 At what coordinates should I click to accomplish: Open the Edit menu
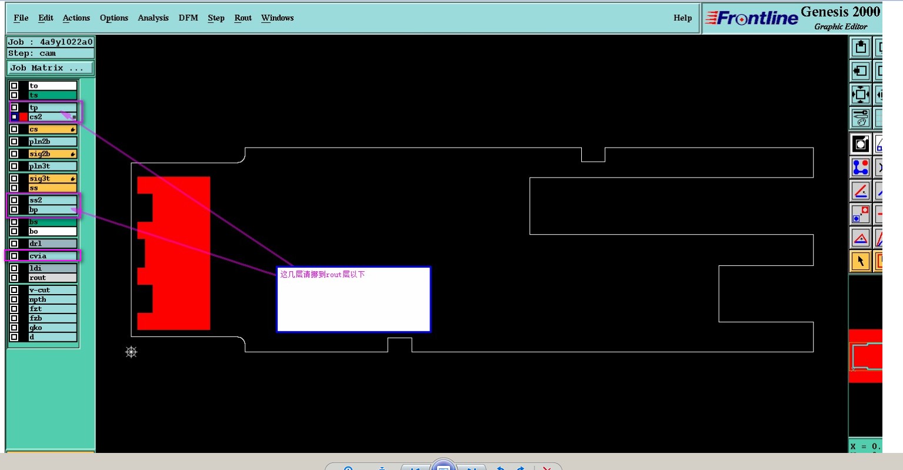(x=46, y=18)
